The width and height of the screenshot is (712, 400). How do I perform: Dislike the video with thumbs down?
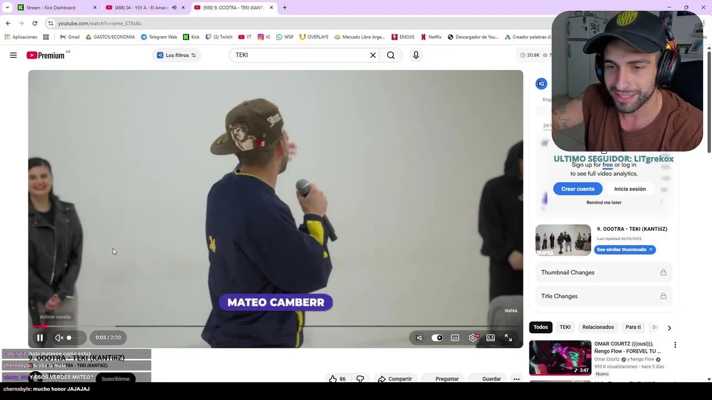tap(360, 379)
